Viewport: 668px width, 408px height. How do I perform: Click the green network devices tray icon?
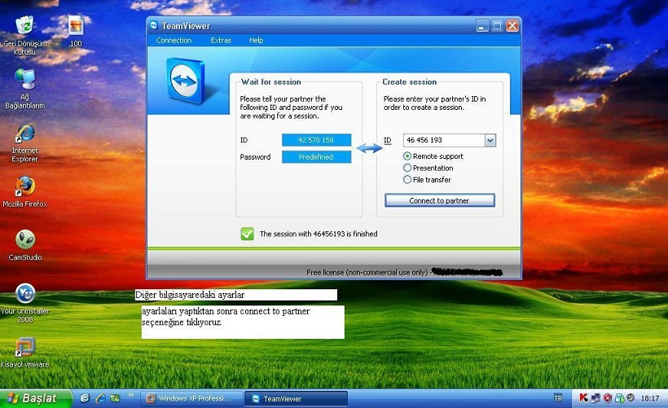(x=619, y=398)
